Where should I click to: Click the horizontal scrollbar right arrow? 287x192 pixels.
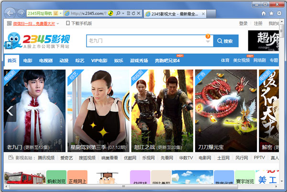pyautogui.click(x=276, y=187)
